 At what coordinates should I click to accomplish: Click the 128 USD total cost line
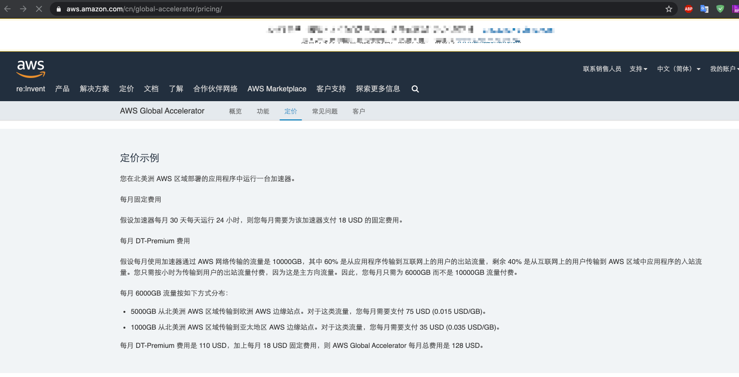click(x=302, y=345)
